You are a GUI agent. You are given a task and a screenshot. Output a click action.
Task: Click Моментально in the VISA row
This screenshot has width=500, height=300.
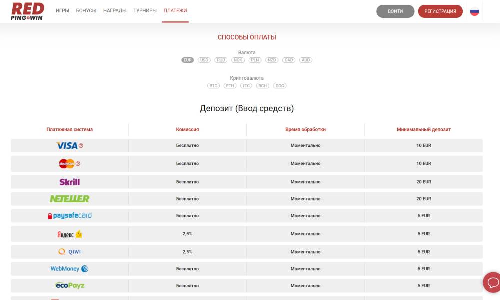(306, 145)
